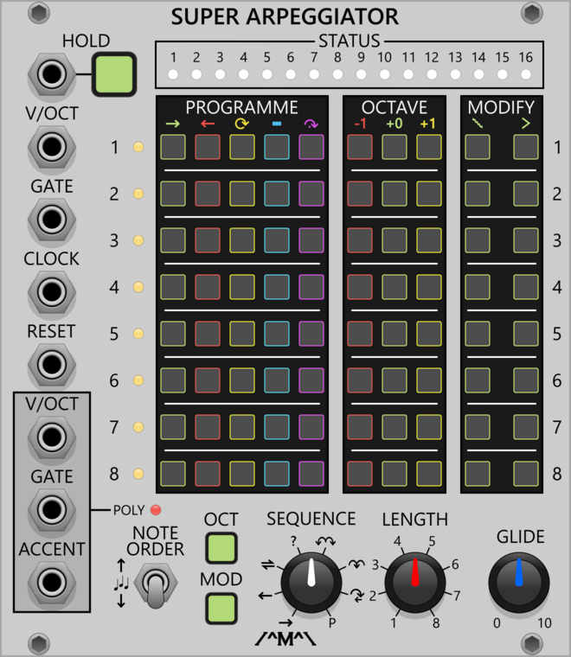Enable row 2 accent modify button
This screenshot has height=657, width=571.
[526, 194]
